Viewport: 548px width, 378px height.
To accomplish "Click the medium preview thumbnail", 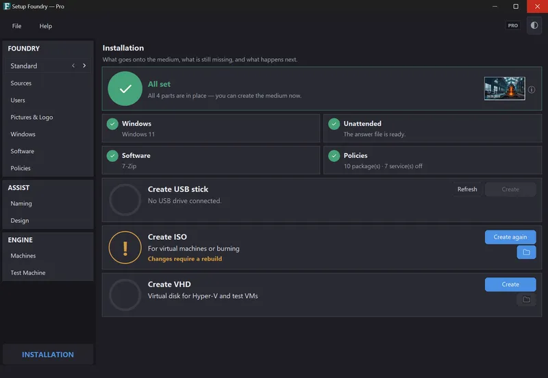I will coord(505,89).
